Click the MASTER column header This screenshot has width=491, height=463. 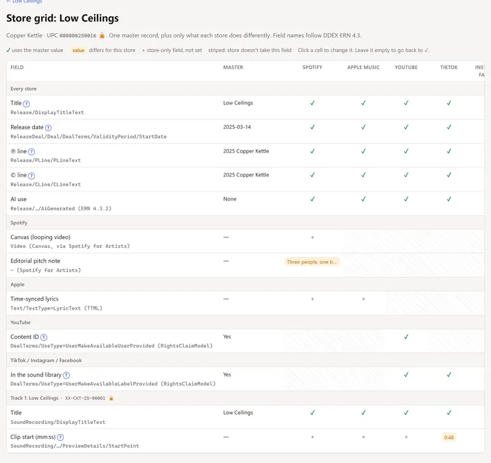[x=233, y=67]
